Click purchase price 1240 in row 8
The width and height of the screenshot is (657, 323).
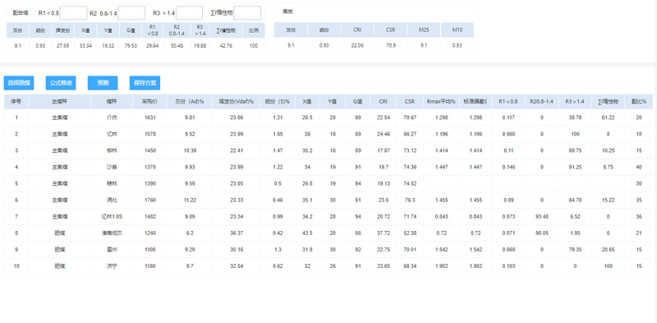[150, 233]
